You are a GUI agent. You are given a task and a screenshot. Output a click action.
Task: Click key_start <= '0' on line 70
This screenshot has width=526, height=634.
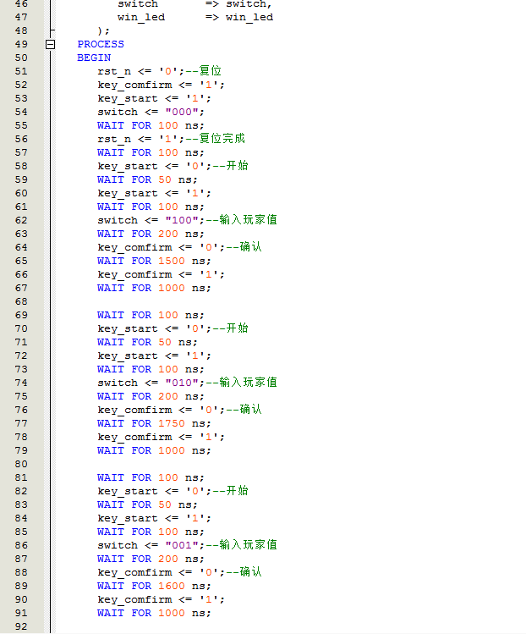pyautogui.click(x=154, y=328)
